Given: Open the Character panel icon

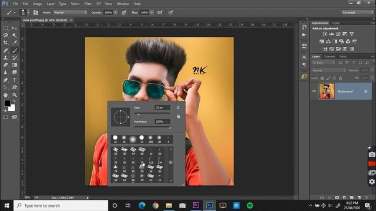Looking at the screenshot, I should (304, 57).
